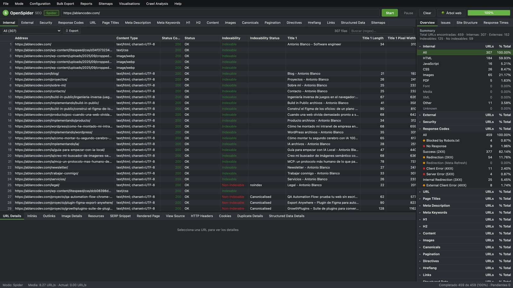Expand the URL section in Overview
Viewport: 513px width, 288px height.
[x=420, y=192]
